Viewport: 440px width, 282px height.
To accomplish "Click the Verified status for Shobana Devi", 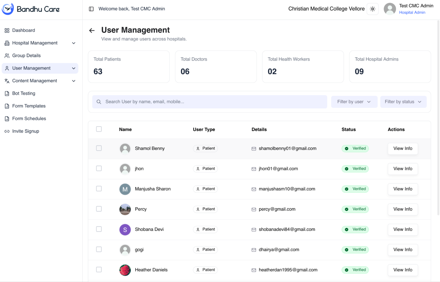I will tap(355, 230).
